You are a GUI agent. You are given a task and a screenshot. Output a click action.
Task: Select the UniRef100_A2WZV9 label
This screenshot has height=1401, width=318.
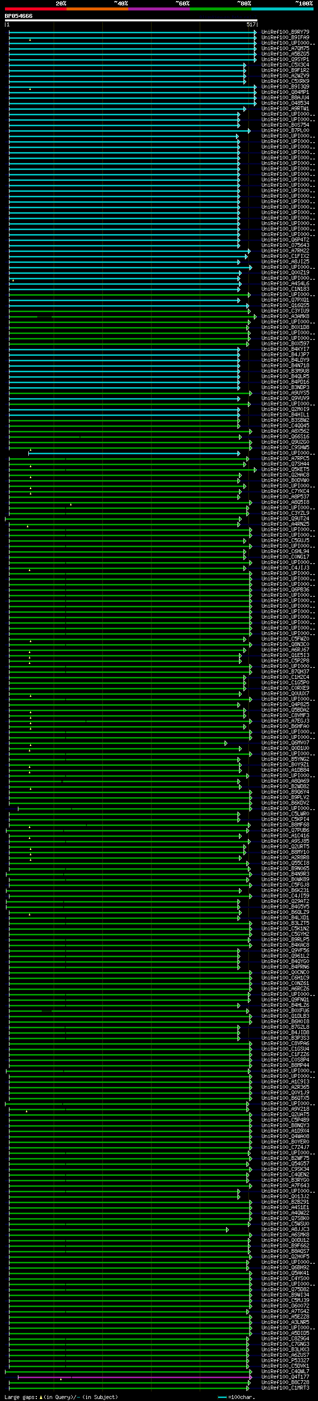pos(285,76)
